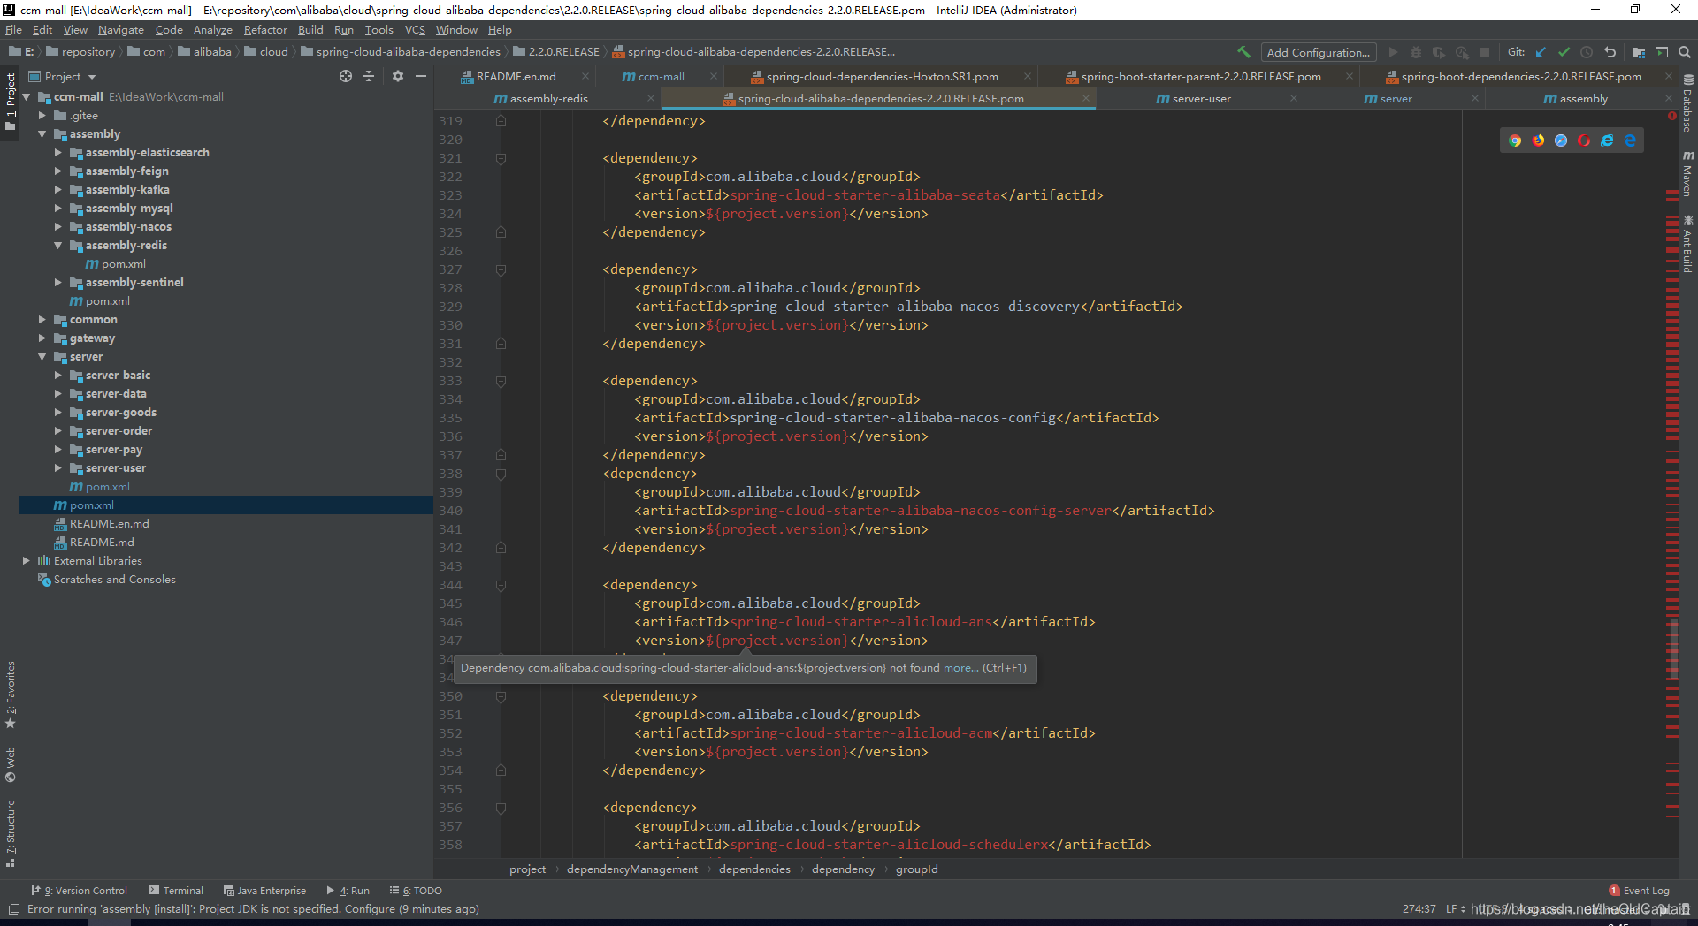Expand the .gitee folder
The image size is (1698, 926).
point(42,116)
